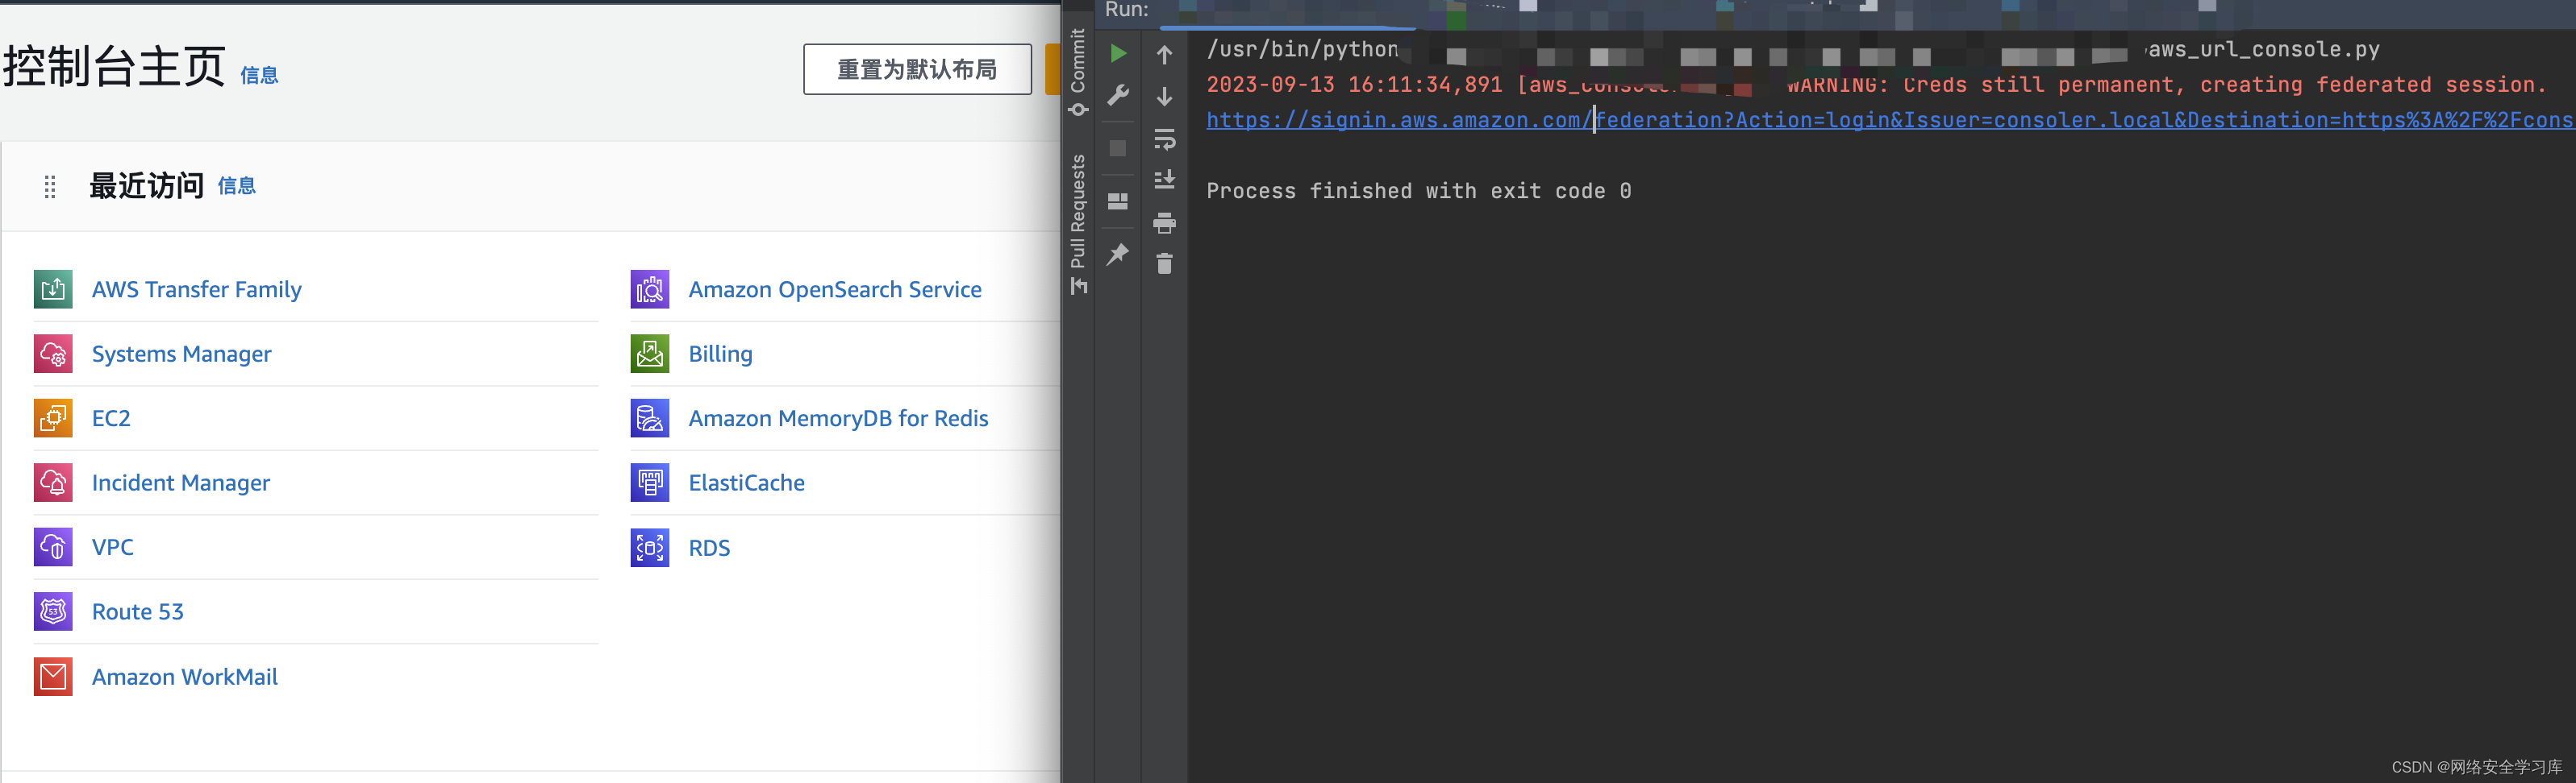
Task: Open the Billing link
Action: click(720, 354)
